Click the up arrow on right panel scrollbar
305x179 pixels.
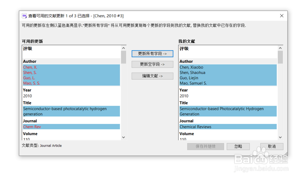[280, 48]
